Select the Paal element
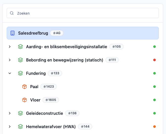Image resolution: width=166 pixels, height=134 pixels. pyautogui.click(x=34, y=87)
